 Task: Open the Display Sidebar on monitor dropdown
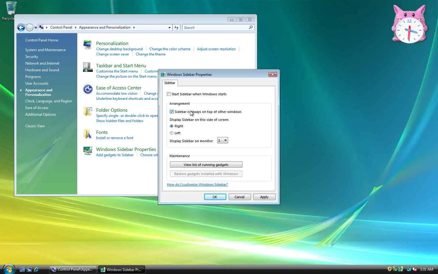coord(222,140)
